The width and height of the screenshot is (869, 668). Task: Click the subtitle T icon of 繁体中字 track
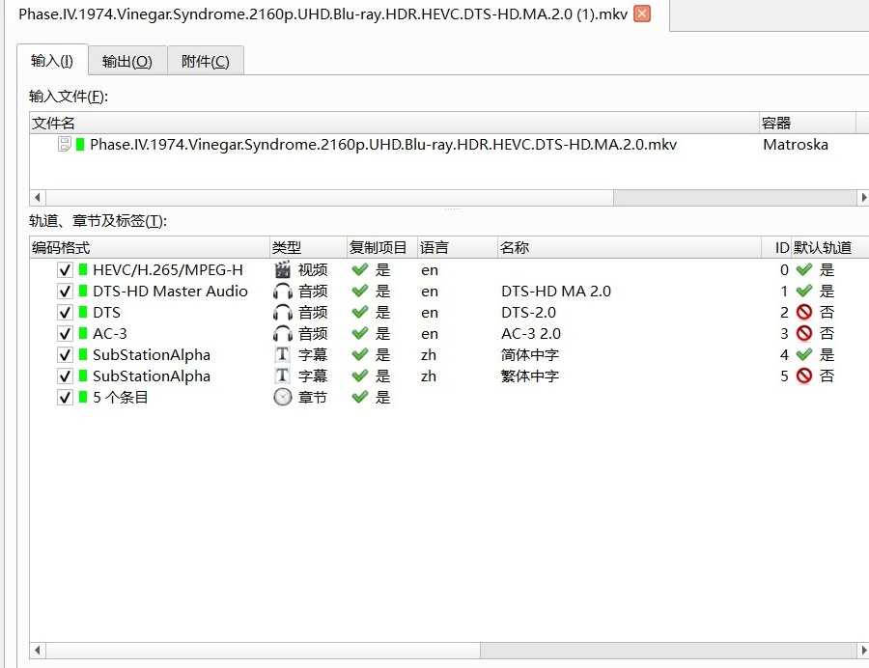283,376
